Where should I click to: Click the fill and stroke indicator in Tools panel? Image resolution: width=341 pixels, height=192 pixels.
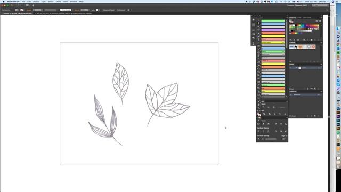coord(258,114)
